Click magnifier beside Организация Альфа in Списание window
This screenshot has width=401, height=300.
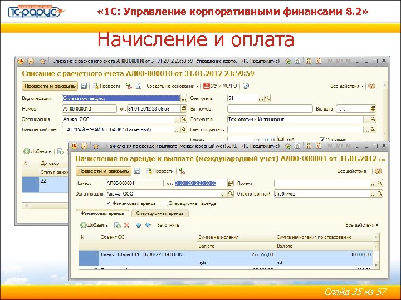pyautogui.click(x=184, y=119)
